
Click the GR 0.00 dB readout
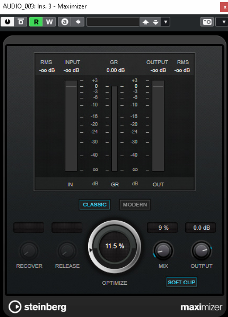pos(116,70)
